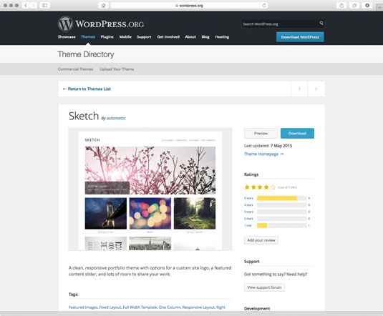Viewport: 383px width, 316px height.
Task: Open the Fixed Layout tag
Action: [x=110, y=307]
